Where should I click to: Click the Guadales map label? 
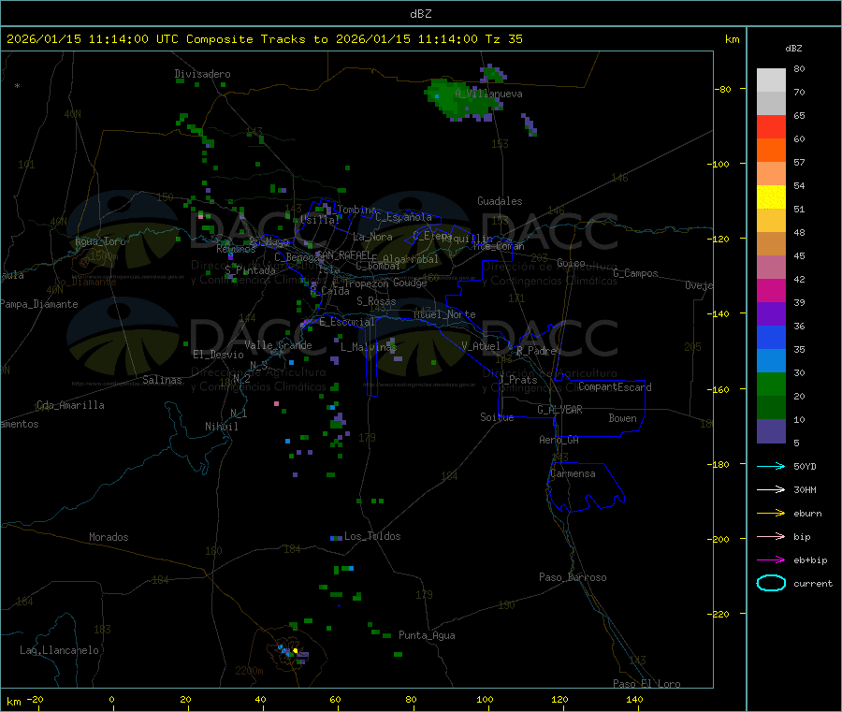(x=500, y=201)
